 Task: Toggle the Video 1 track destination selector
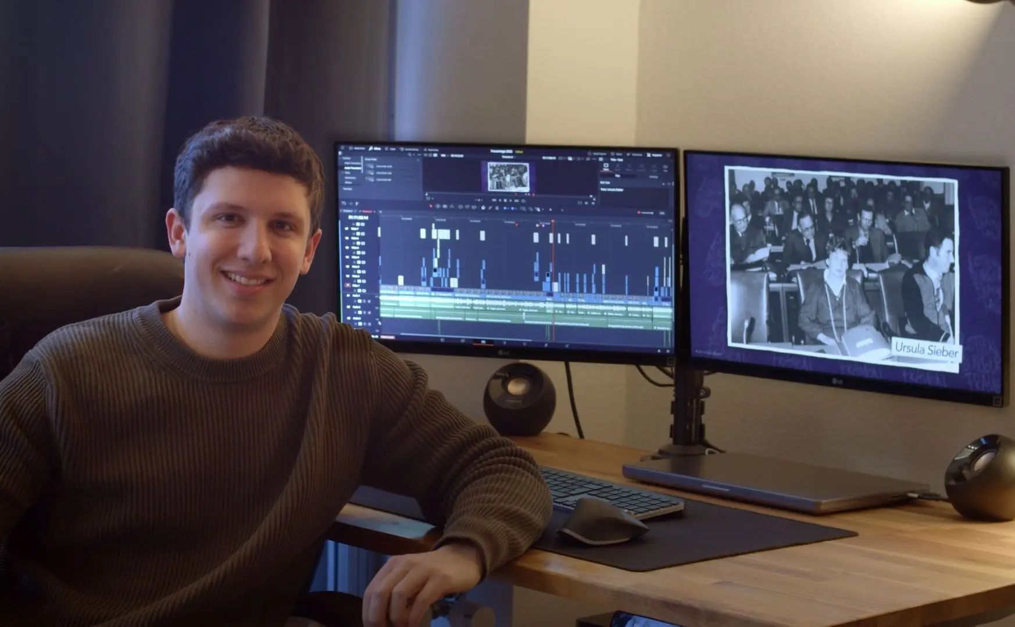coord(348,285)
